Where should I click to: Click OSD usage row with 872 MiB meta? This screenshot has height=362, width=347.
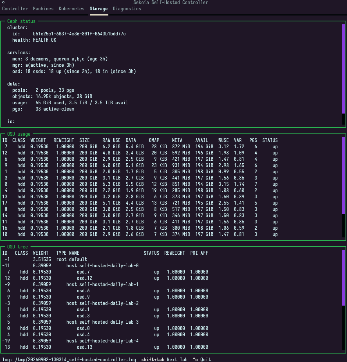[140, 147]
